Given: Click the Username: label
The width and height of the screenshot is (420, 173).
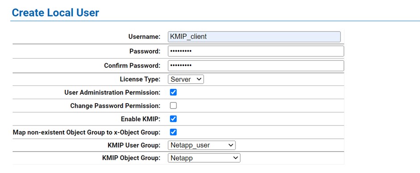Looking at the screenshot, I should pyautogui.click(x=144, y=37).
